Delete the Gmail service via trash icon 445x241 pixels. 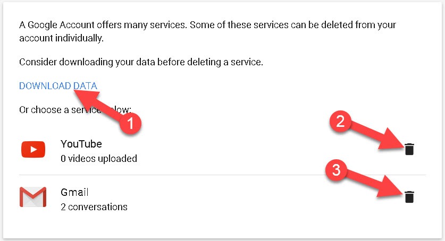pyautogui.click(x=408, y=197)
